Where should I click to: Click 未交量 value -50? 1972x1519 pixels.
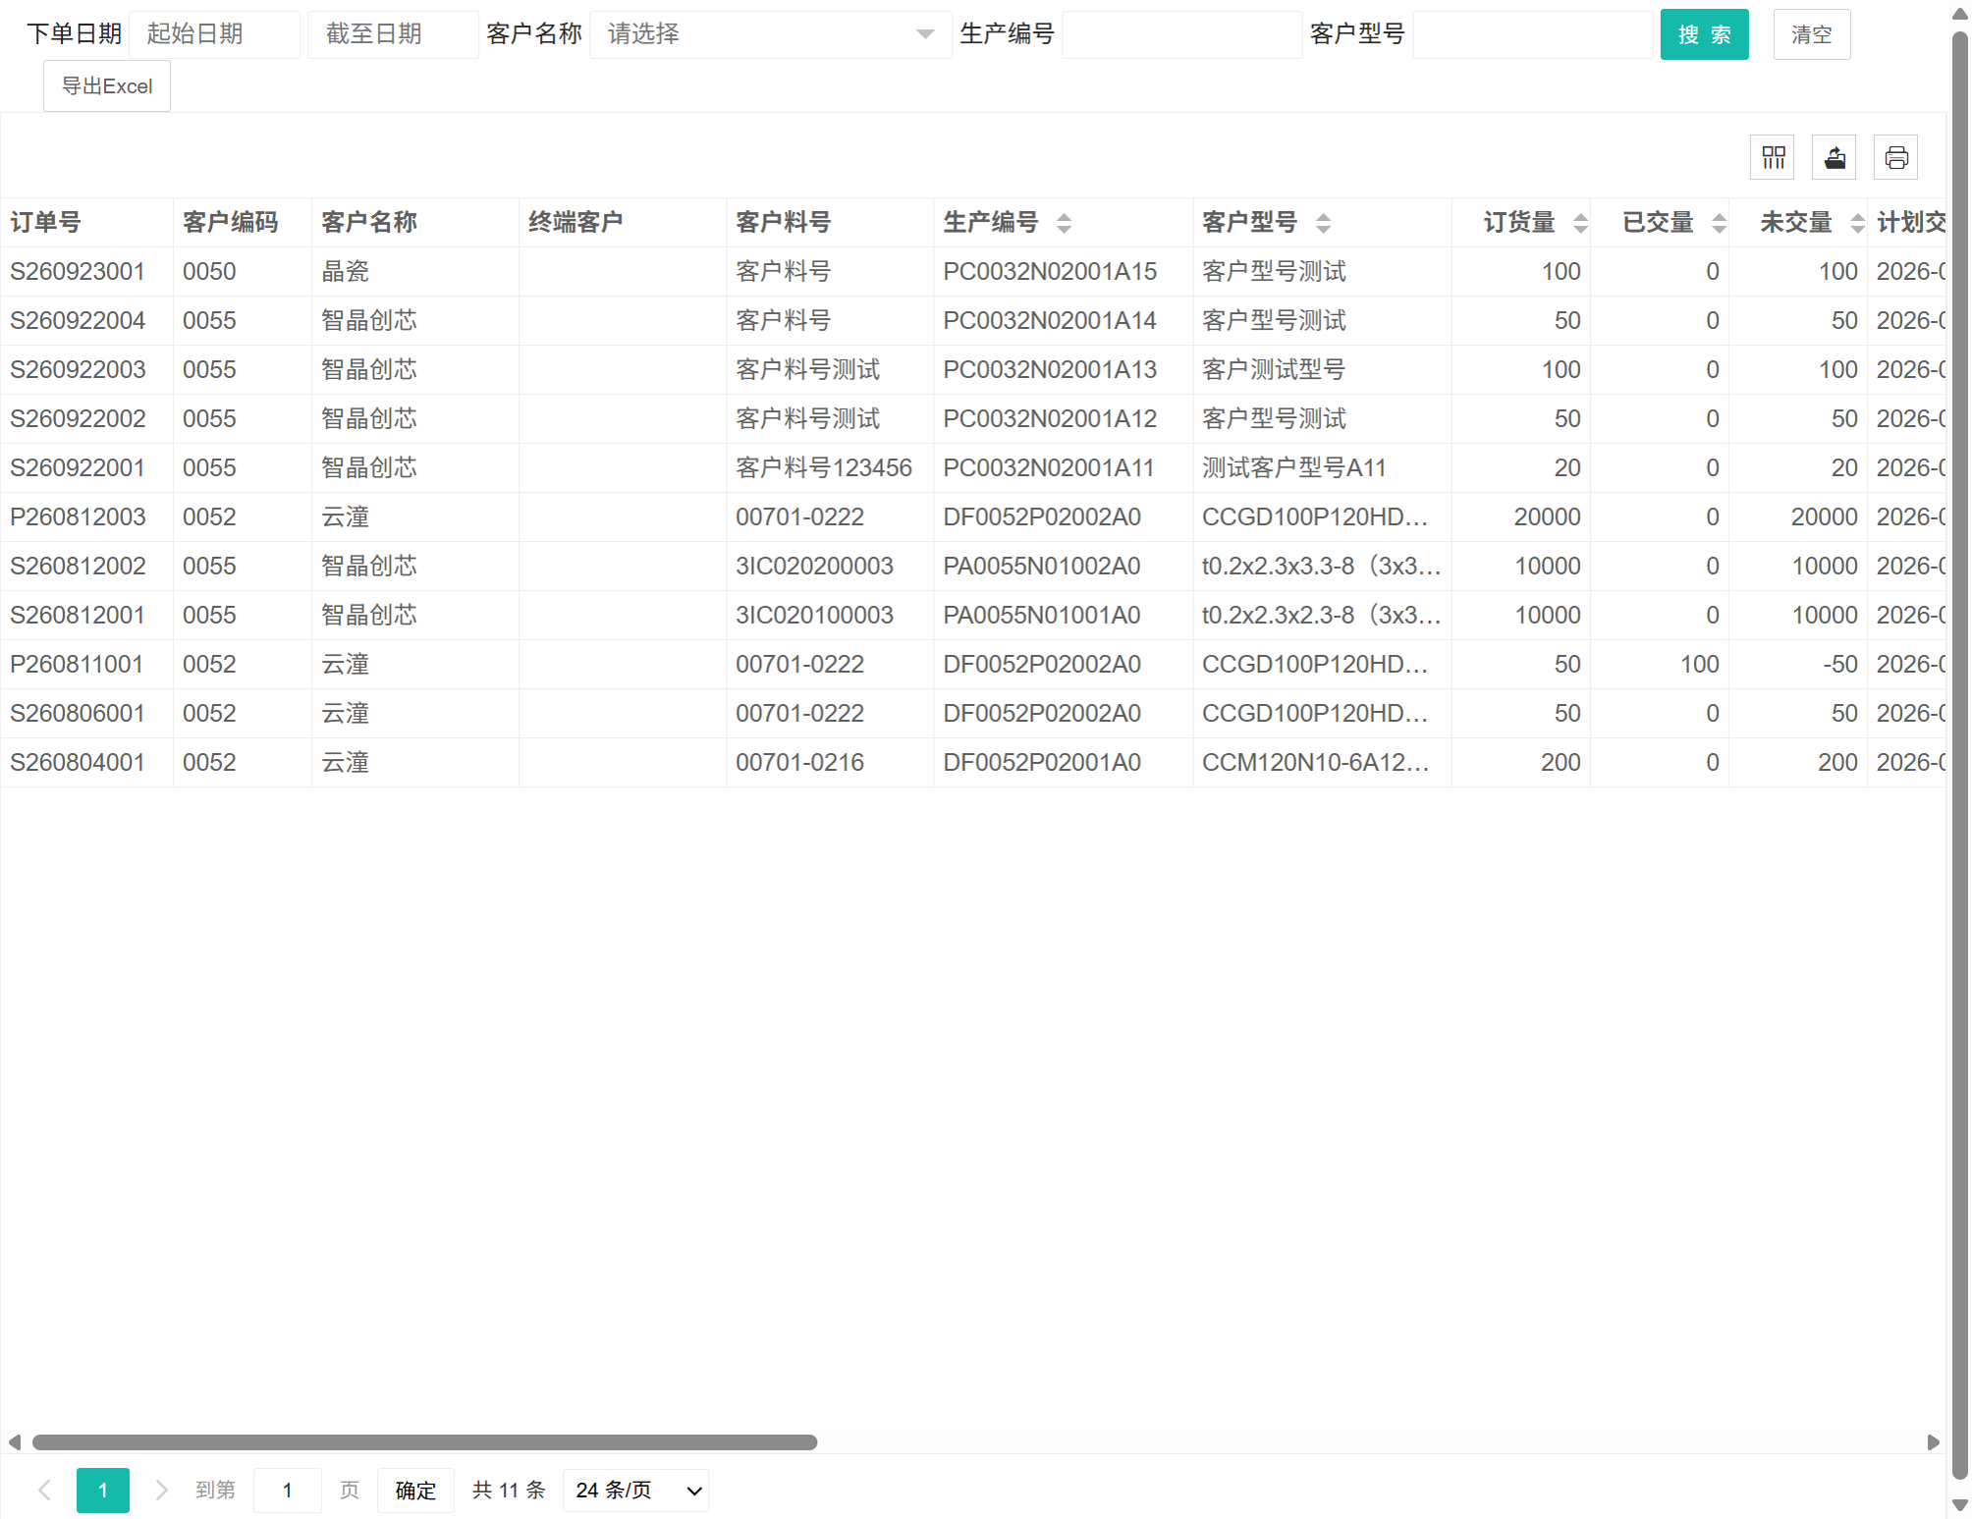tap(1840, 665)
